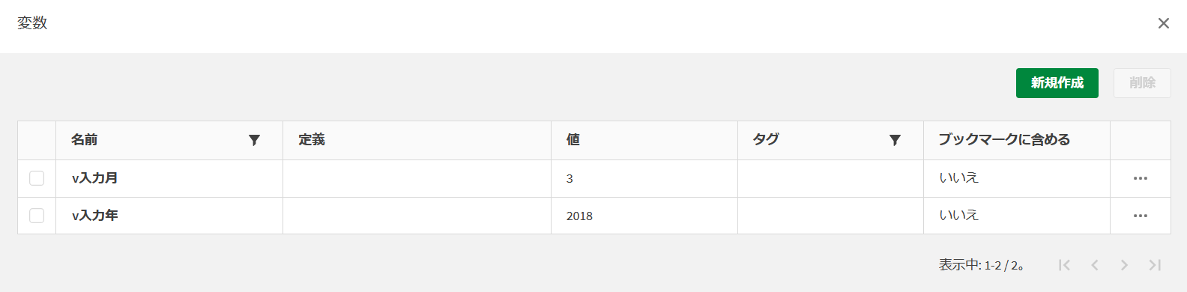The image size is (1187, 292).
Task: Go to first page of results
Action: point(1064,265)
